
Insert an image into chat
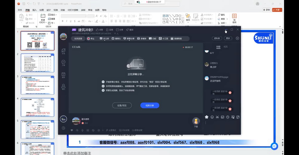222,117
